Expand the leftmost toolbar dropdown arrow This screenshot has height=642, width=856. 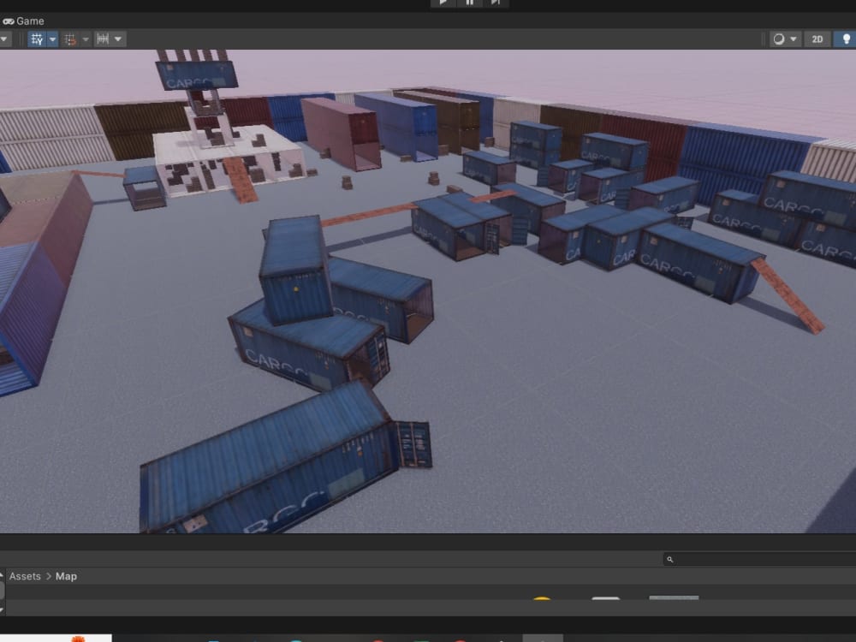[x=3, y=39]
